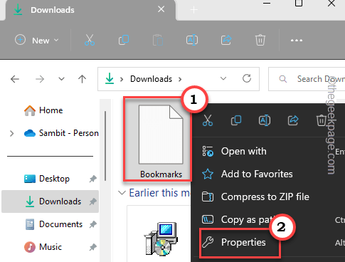
Task: Click Rename icon in the context menu
Action: 265,120
